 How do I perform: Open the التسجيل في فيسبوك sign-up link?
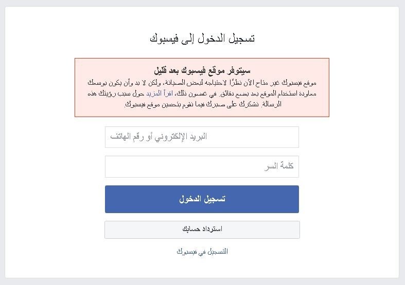click(202, 252)
